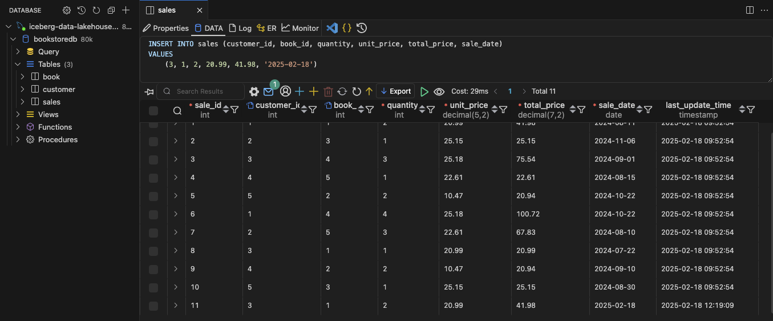Screen dimensions: 773x321
Task: Split the editor with split icon
Action: [750, 10]
